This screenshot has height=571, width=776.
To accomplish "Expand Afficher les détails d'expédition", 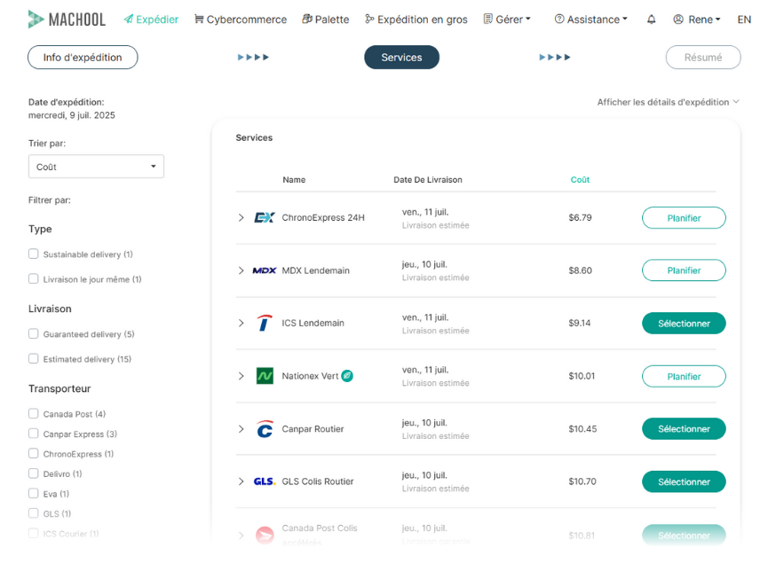I will (668, 102).
